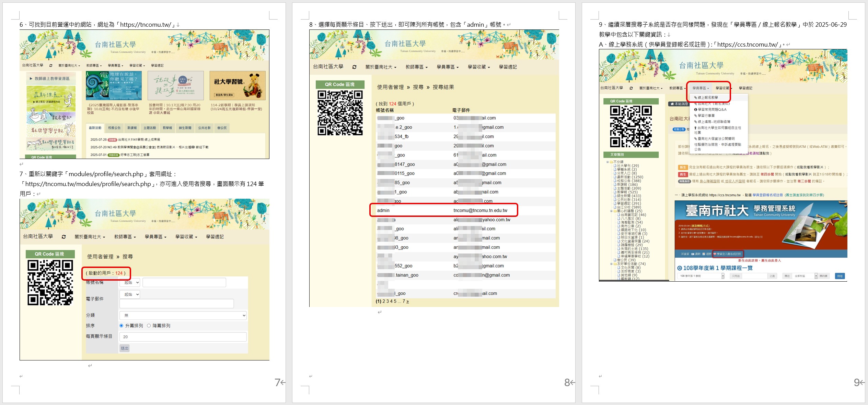Go to results page 7 in pagination
Viewport: 868px width, 405px height.
tap(404, 301)
